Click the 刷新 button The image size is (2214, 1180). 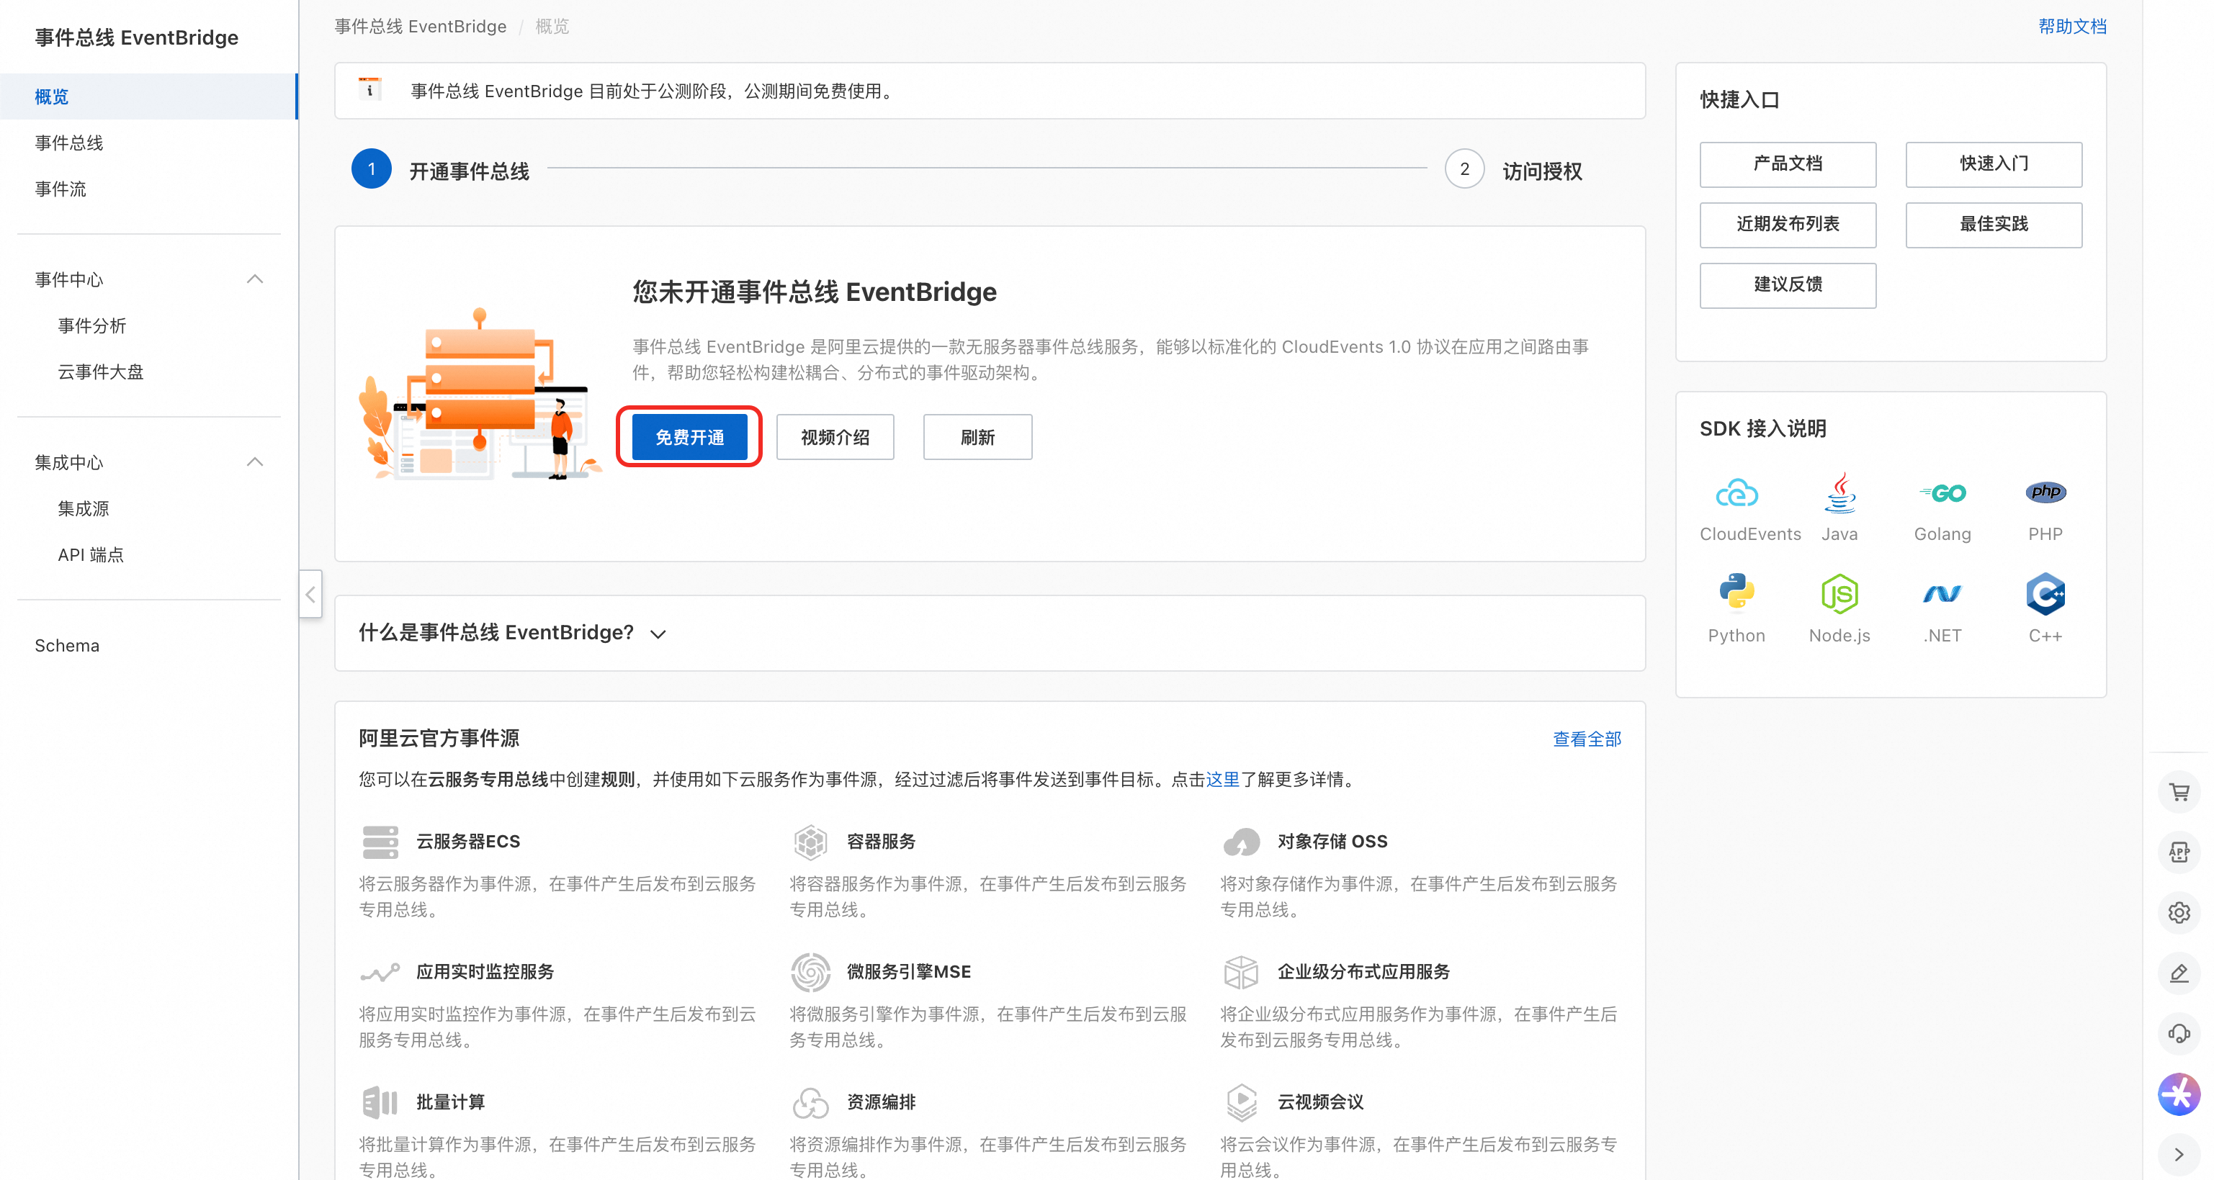[x=977, y=438]
